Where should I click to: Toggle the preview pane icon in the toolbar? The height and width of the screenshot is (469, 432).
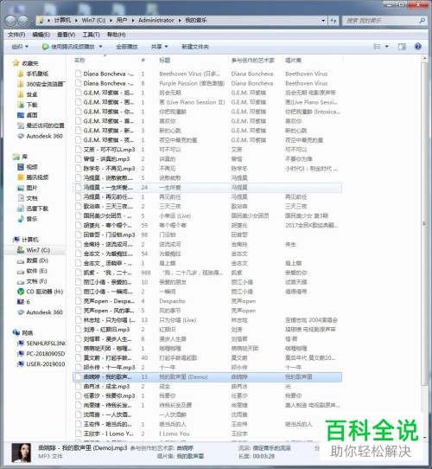point(402,47)
